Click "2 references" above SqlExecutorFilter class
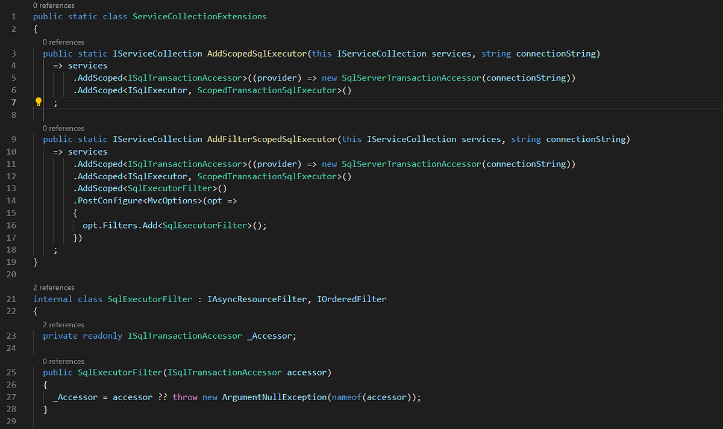Image resolution: width=723 pixels, height=429 pixels. tap(54, 287)
